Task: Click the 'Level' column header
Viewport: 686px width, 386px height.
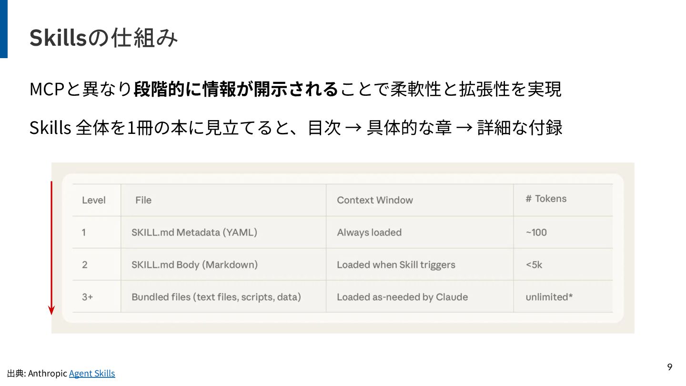Action: point(94,200)
